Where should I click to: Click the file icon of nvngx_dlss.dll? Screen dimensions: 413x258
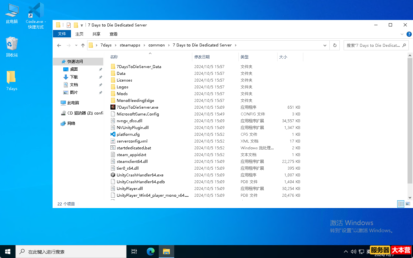coord(113,121)
